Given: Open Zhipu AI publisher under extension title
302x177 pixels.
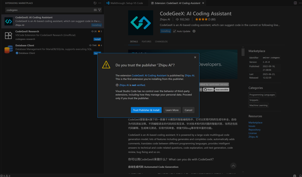Looking at the screenshot, I should click(x=165, y=19).
